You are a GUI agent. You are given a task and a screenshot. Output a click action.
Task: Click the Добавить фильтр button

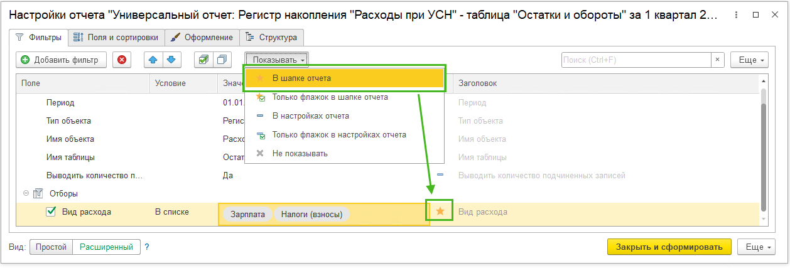click(61, 60)
